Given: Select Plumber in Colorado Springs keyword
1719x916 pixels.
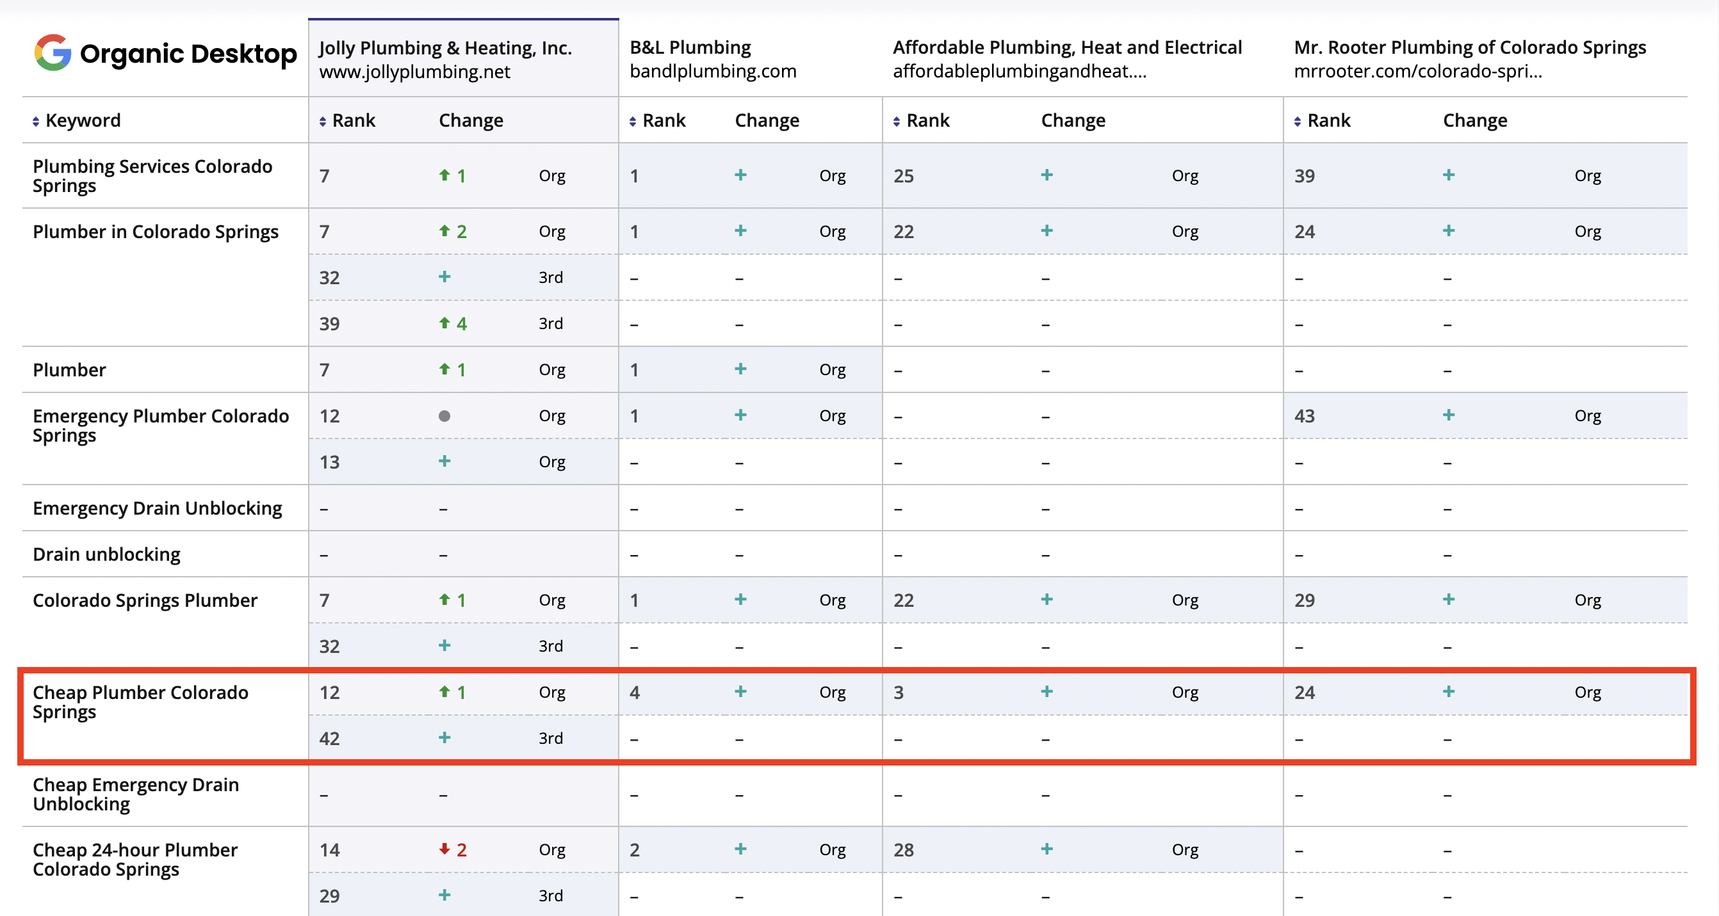Looking at the screenshot, I should pos(156,232).
